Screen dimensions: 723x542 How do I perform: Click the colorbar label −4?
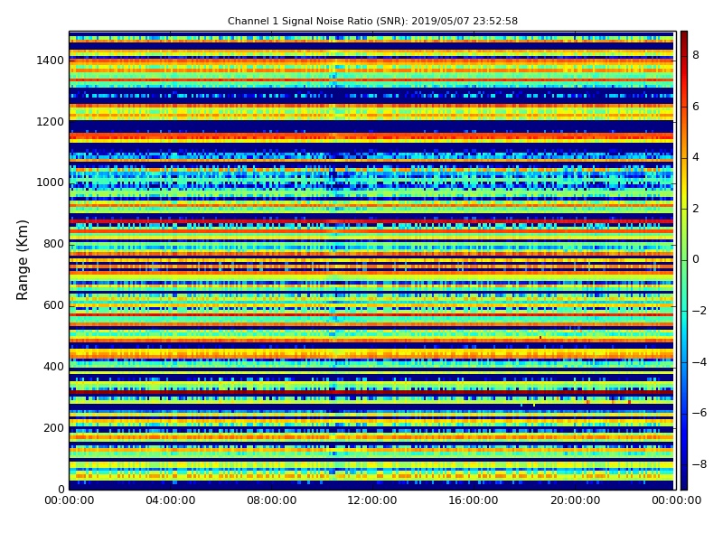pyautogui.click(x=700, y=362)
